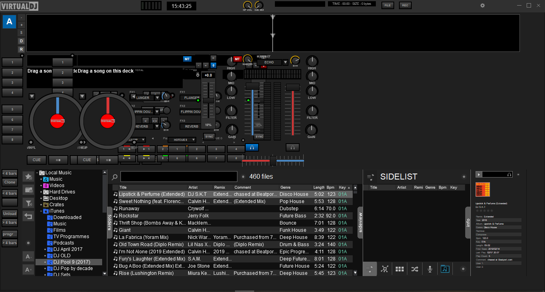Select the microphone karaoke icon
This screenshot has height=292, width=545.
pyautogui.click(x=430, y=269)
